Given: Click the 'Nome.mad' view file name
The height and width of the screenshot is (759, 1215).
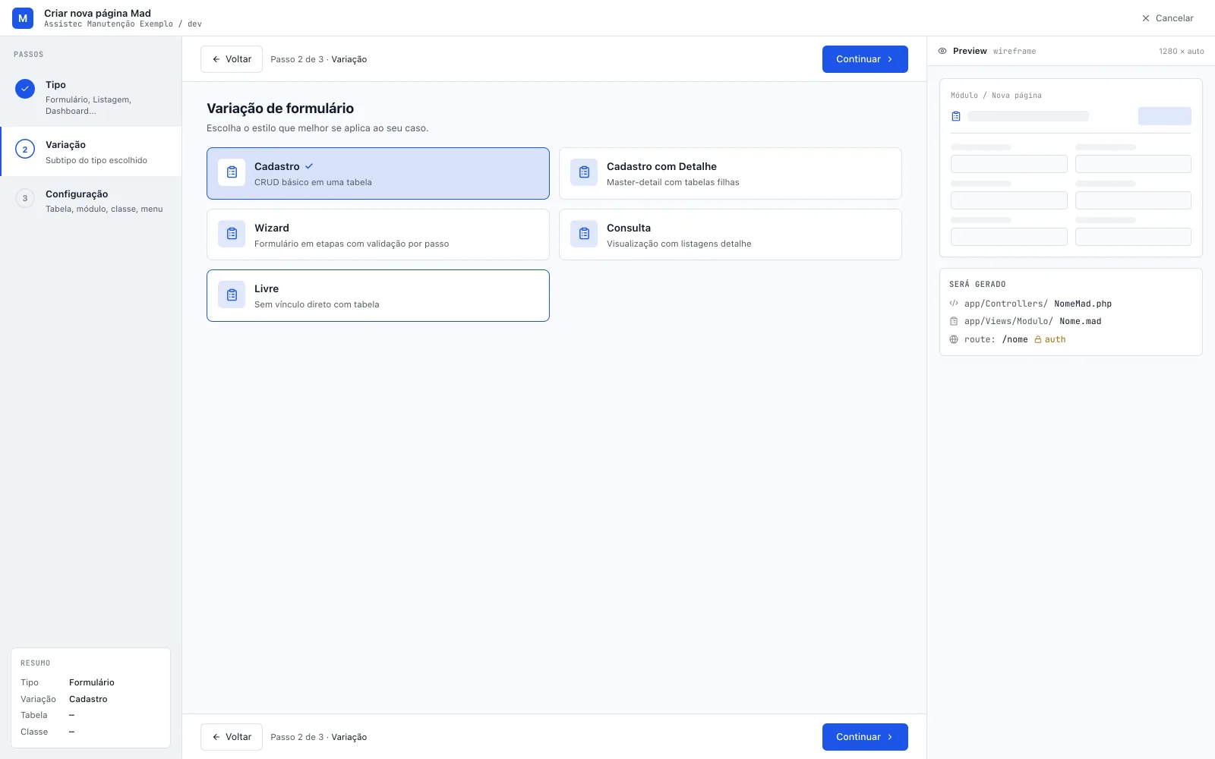Looking at the screenshot, I should (x=1081, y=321).
